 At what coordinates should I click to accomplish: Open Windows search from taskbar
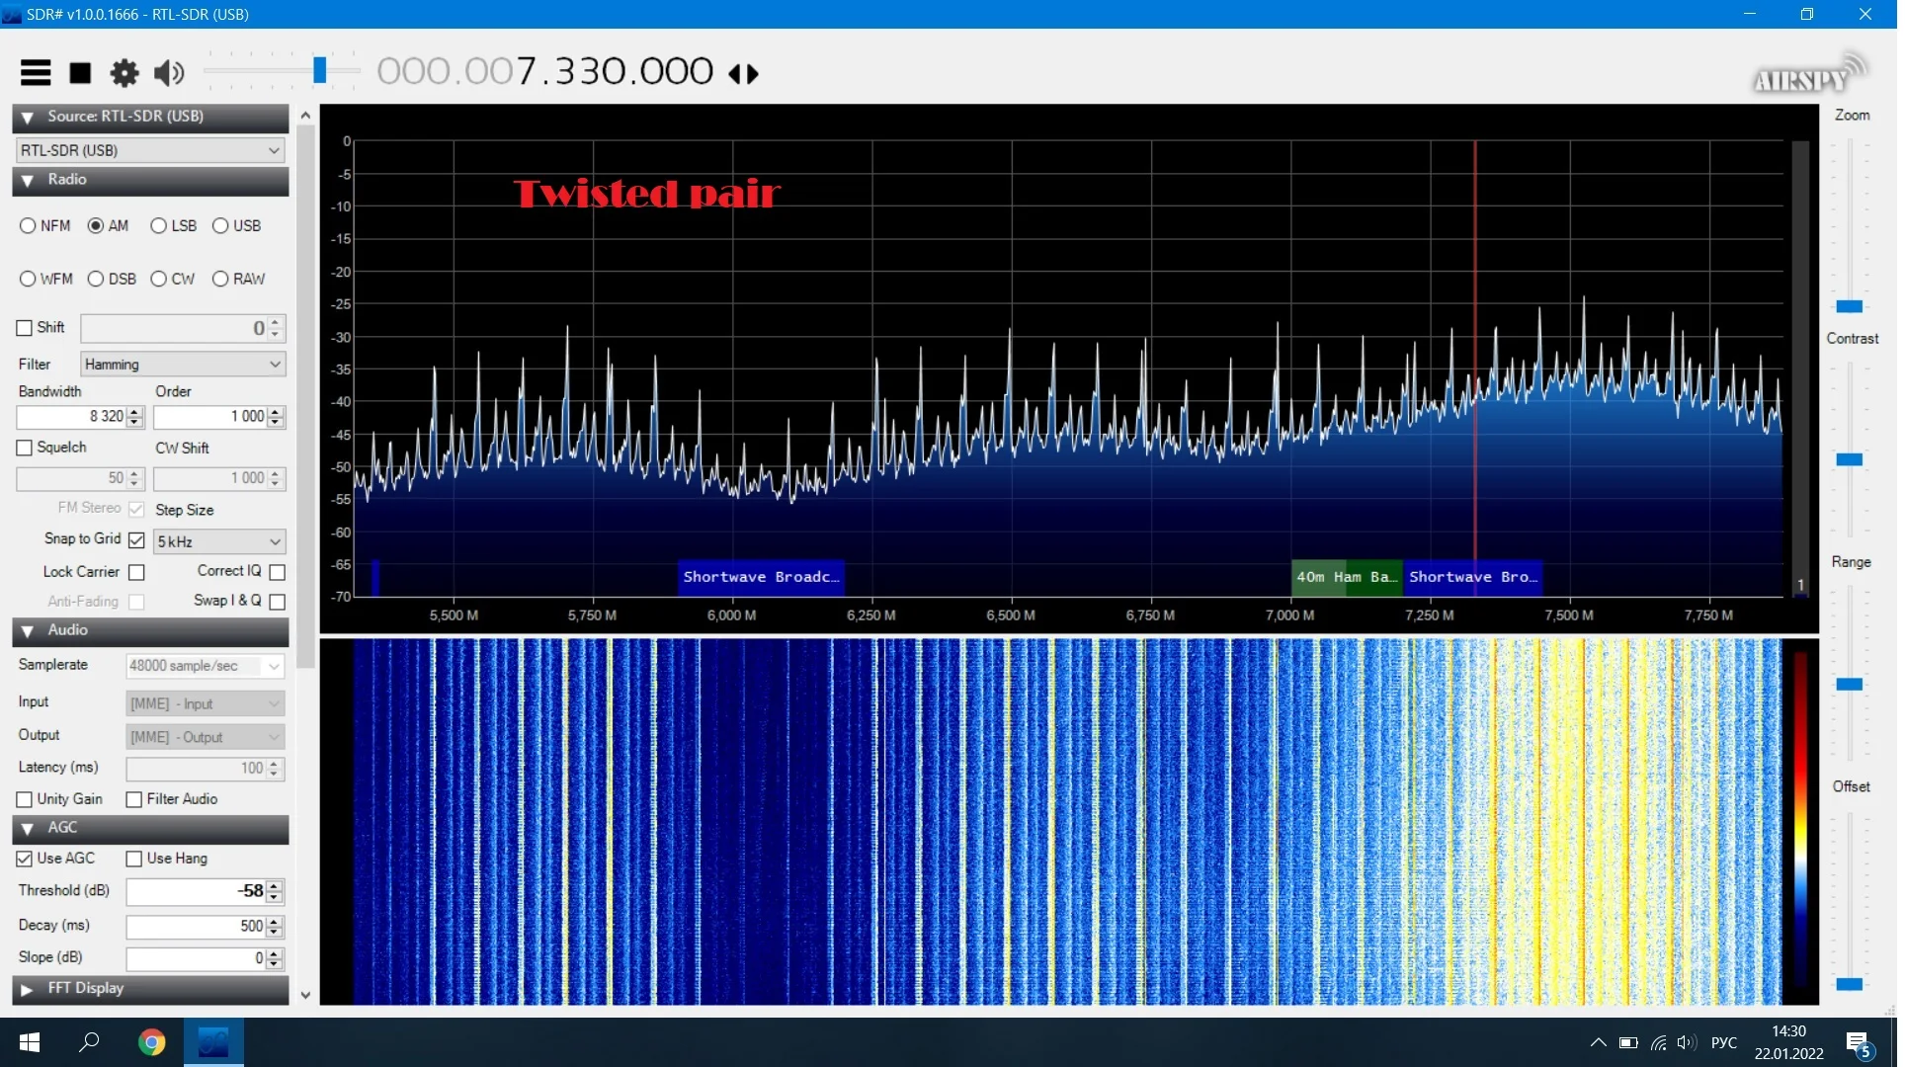[x=90, y=1042]
